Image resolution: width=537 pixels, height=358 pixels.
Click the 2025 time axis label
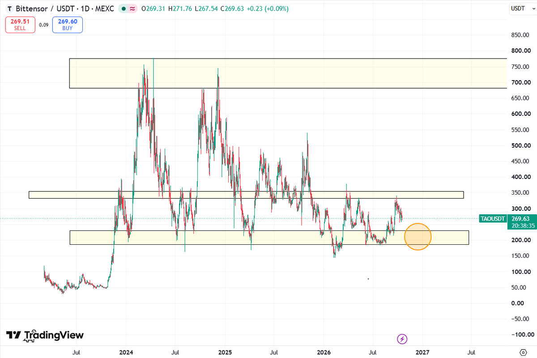pyautogui.click(x=225, y=352)
